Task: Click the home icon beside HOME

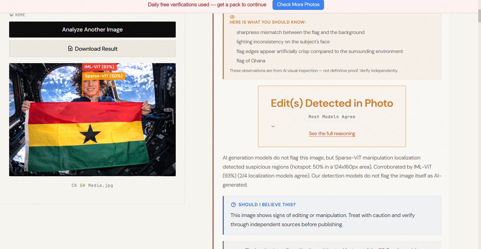Action: [11, 15]
